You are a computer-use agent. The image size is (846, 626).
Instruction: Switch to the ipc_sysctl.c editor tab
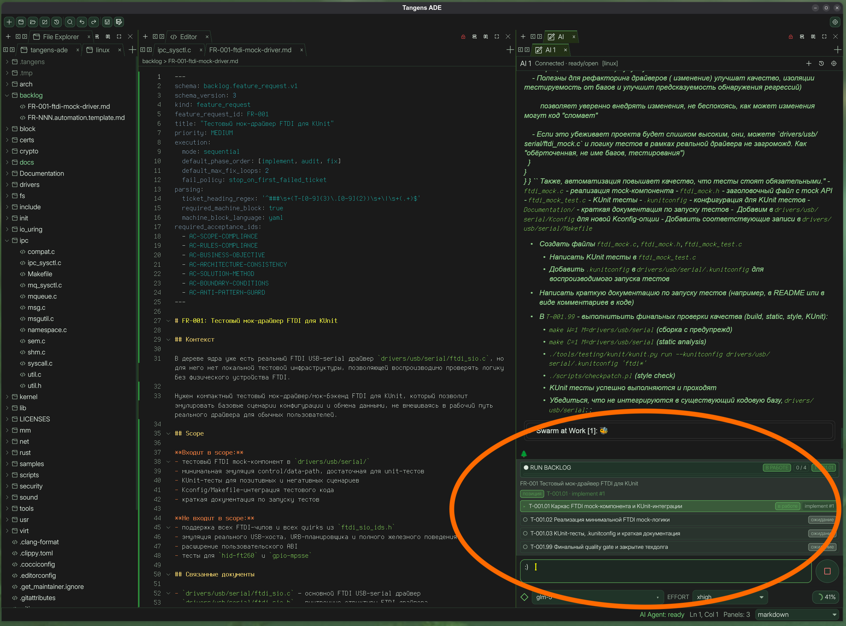pyautogui.click(x=174, y=50)
